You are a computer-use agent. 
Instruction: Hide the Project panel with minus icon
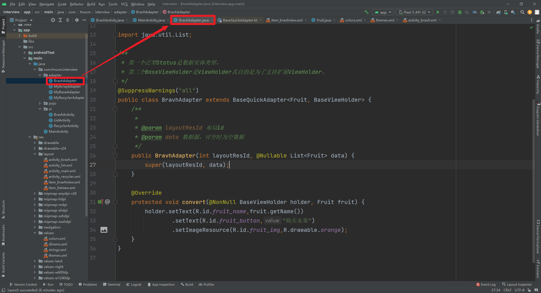[x=84, y=20]
